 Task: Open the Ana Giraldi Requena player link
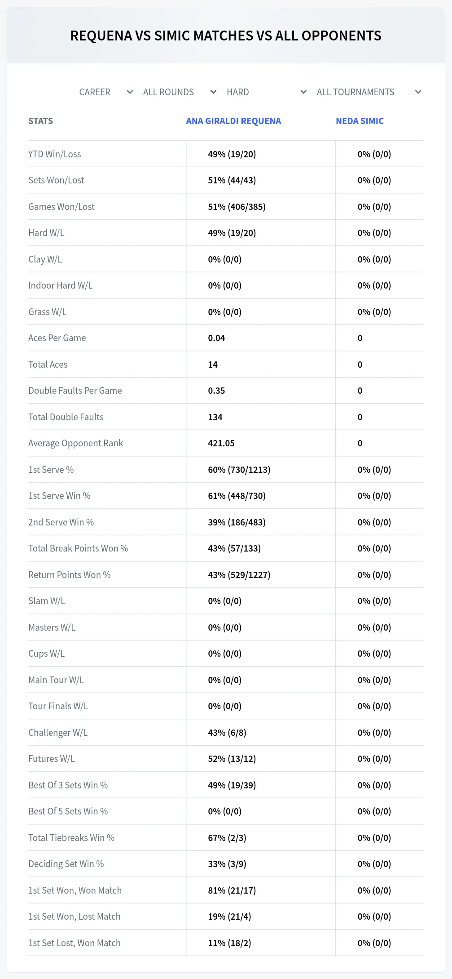(233, 121)
